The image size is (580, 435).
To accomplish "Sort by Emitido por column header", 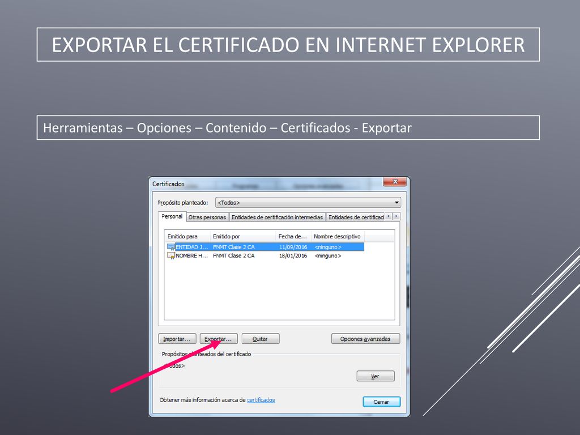I will (x=243, y=236).
